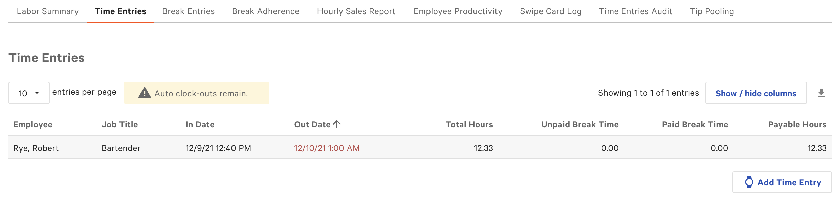The width and height of the screenshot is (838, 203).
Task: Click the warning triangle in auto clock-outs banner
Action: 145,92
